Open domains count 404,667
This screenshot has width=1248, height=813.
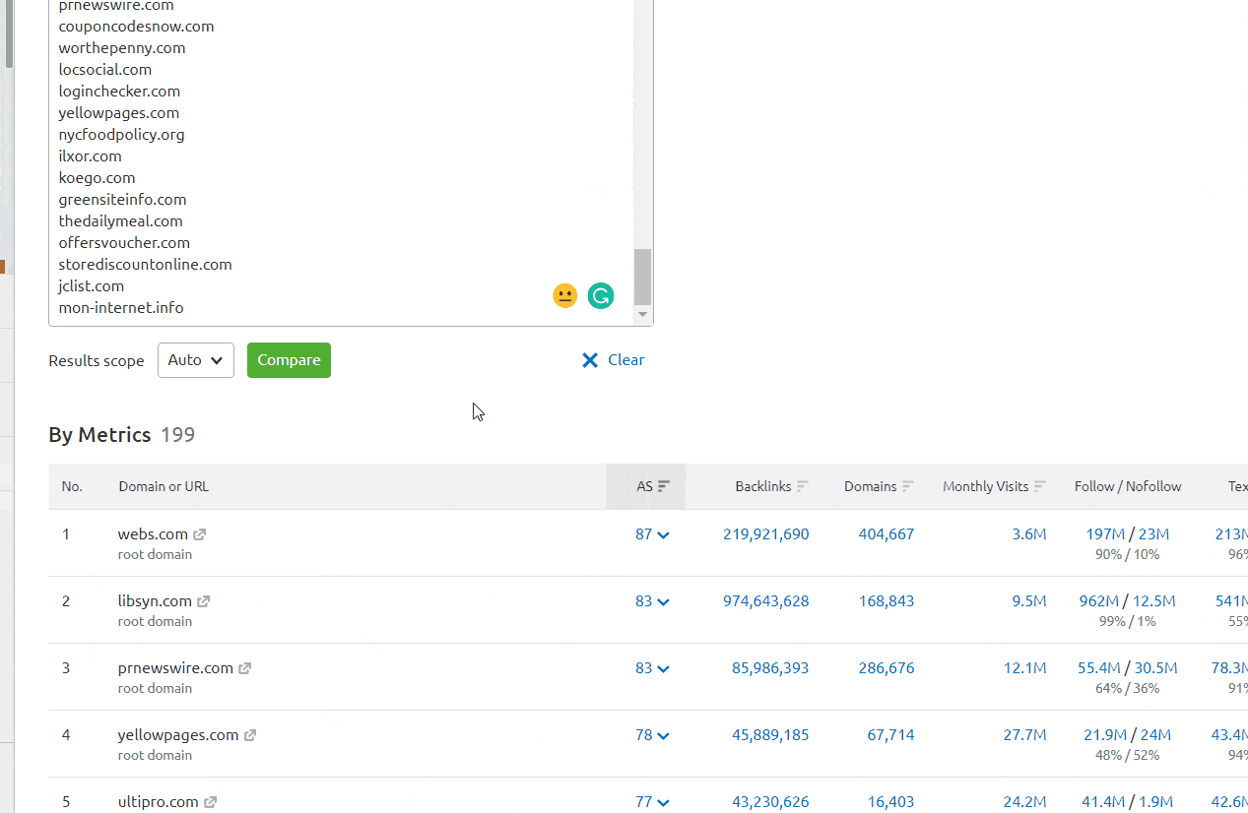(x=887, y=534)
